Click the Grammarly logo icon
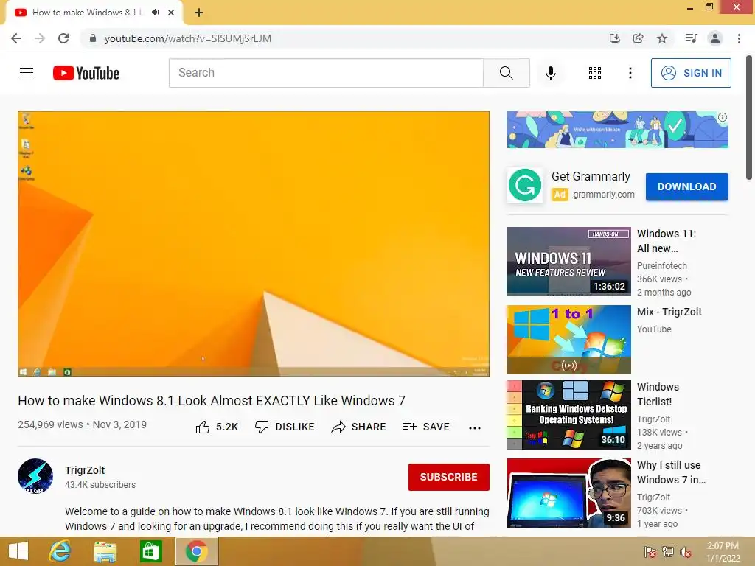This screenshot has height=566, width=755. click(x=525, y=185)
